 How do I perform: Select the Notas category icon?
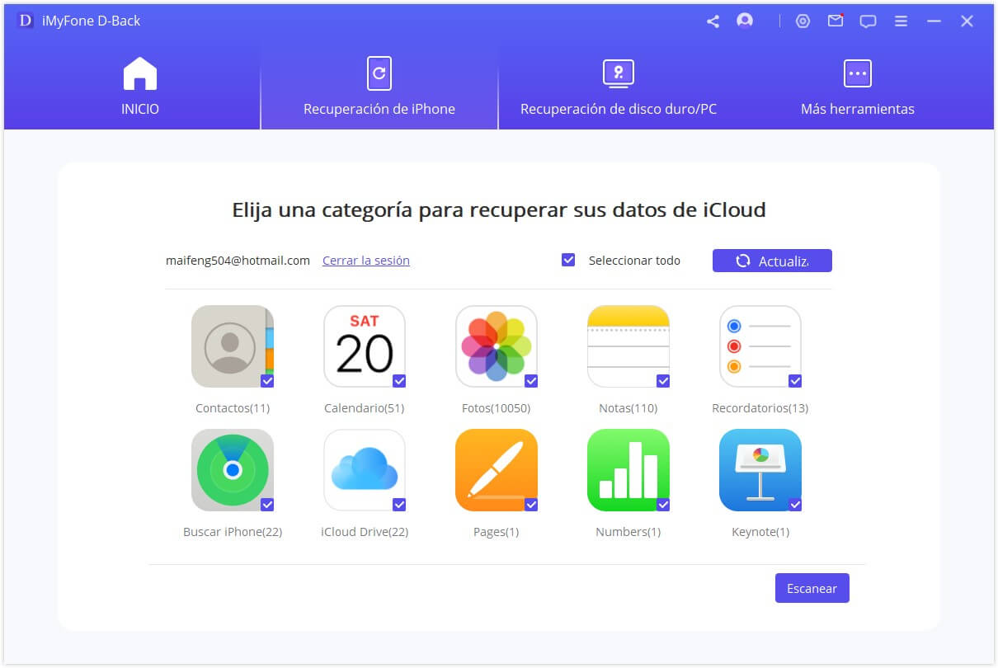pyautogui.click(x=628, y=346)
